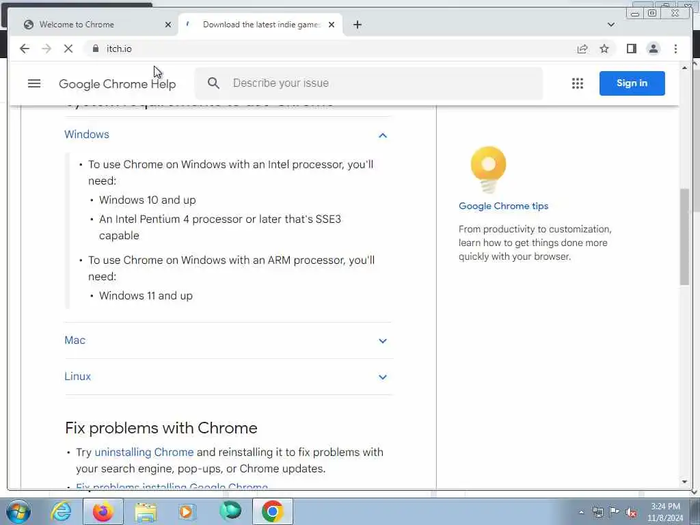Open Google apps grid
The height and width of the screenshot is (525, 700).
click(578, 83)
